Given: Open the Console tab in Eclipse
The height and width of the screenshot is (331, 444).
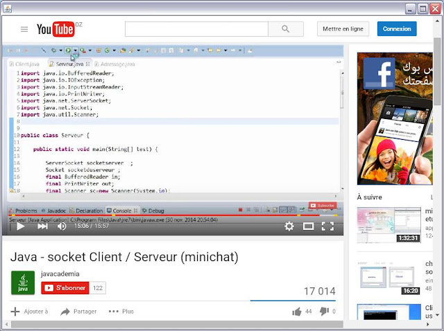Looking at the screenshot, I should 122,211.
